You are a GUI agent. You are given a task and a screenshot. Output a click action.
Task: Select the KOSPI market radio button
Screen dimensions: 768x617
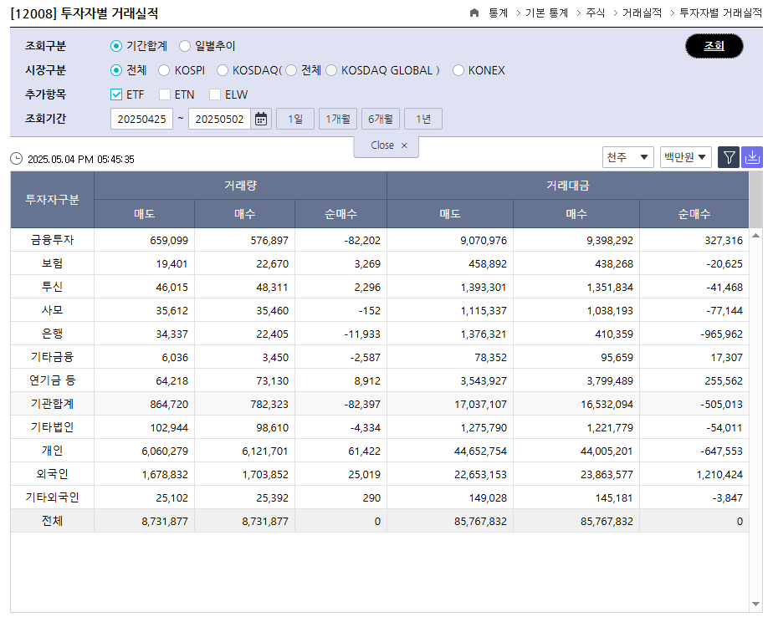point(163,70)
